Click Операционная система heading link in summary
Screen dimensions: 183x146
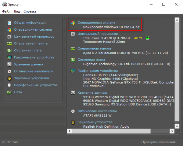pos(96,23)
